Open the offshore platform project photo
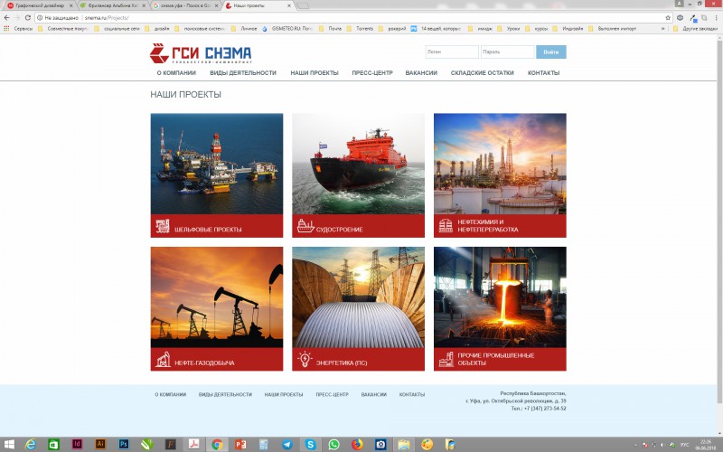The width and height of the screenshot is (723, 452). (x=217, y=164)
